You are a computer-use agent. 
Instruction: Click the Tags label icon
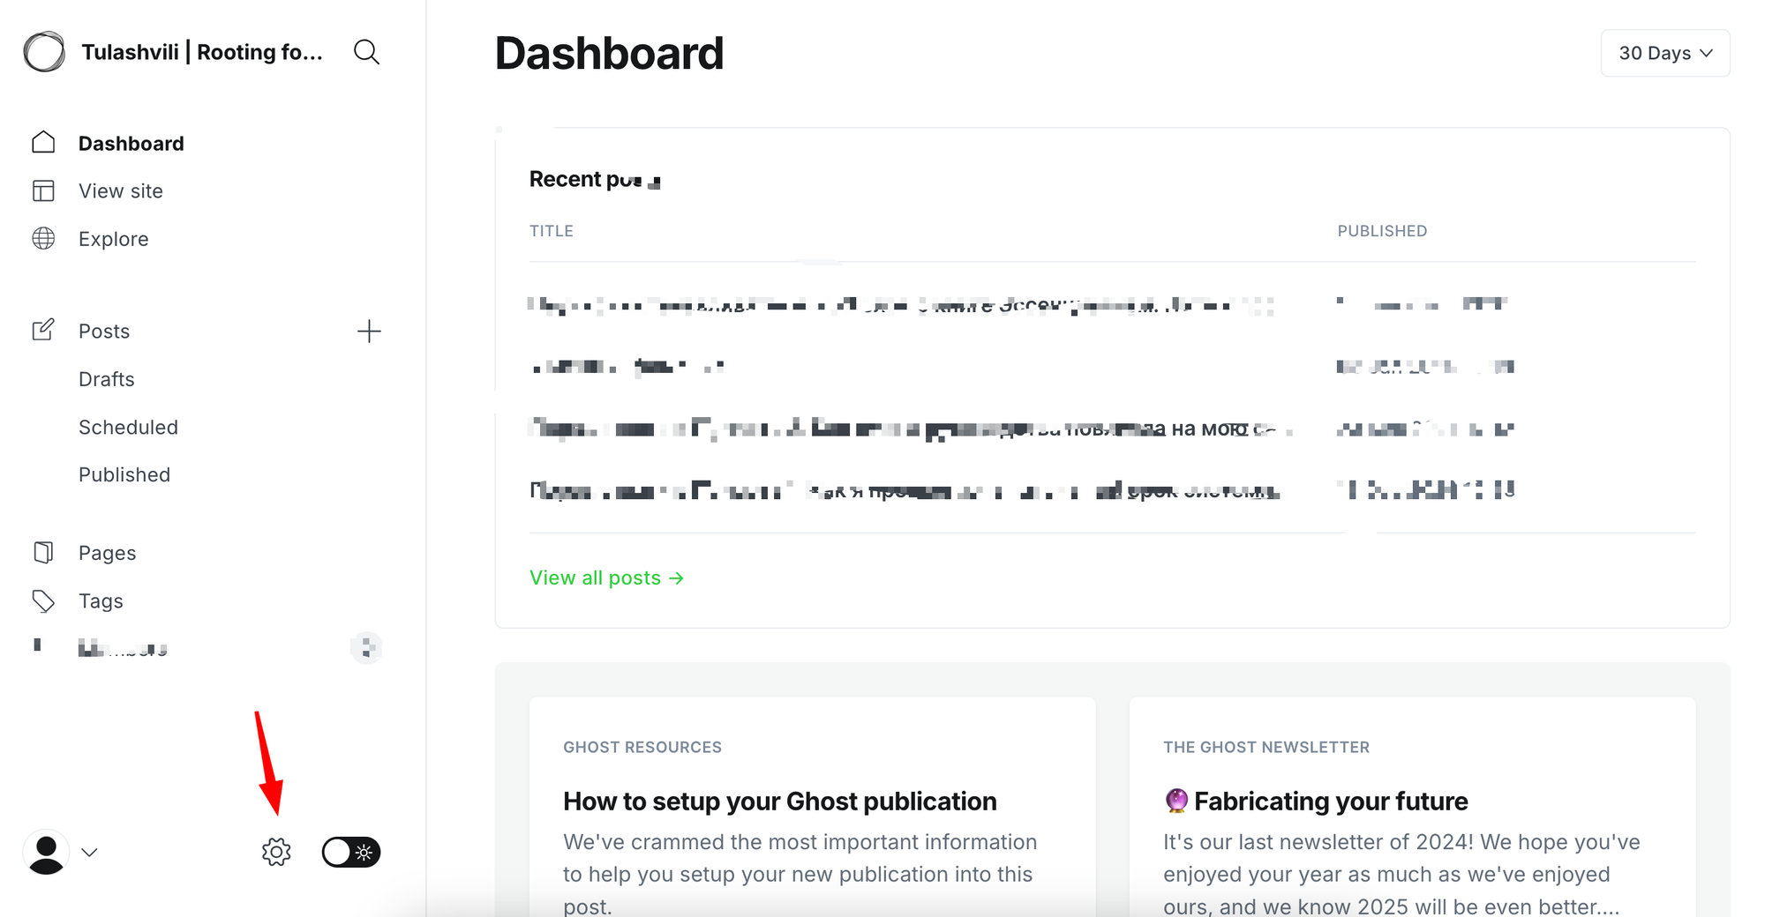point(43,601)
